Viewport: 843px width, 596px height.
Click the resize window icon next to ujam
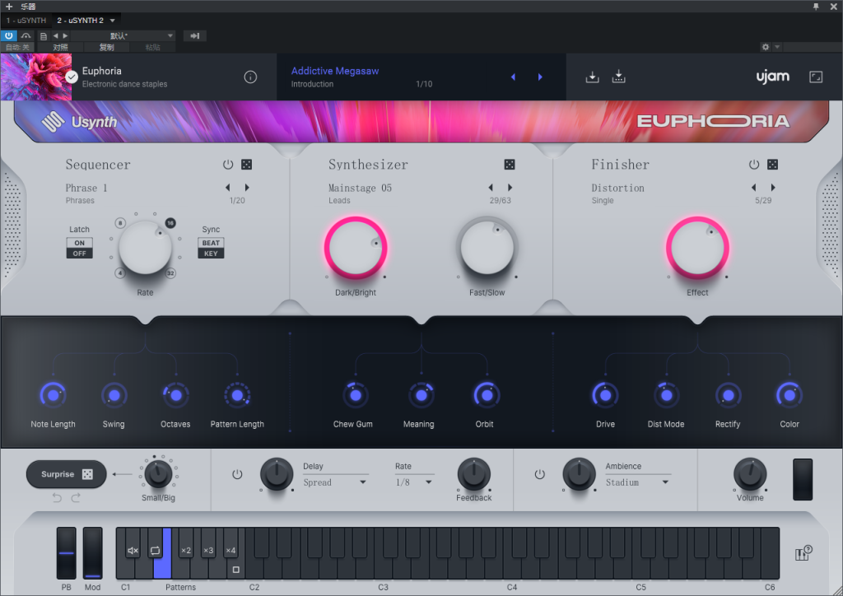point(816,77)
